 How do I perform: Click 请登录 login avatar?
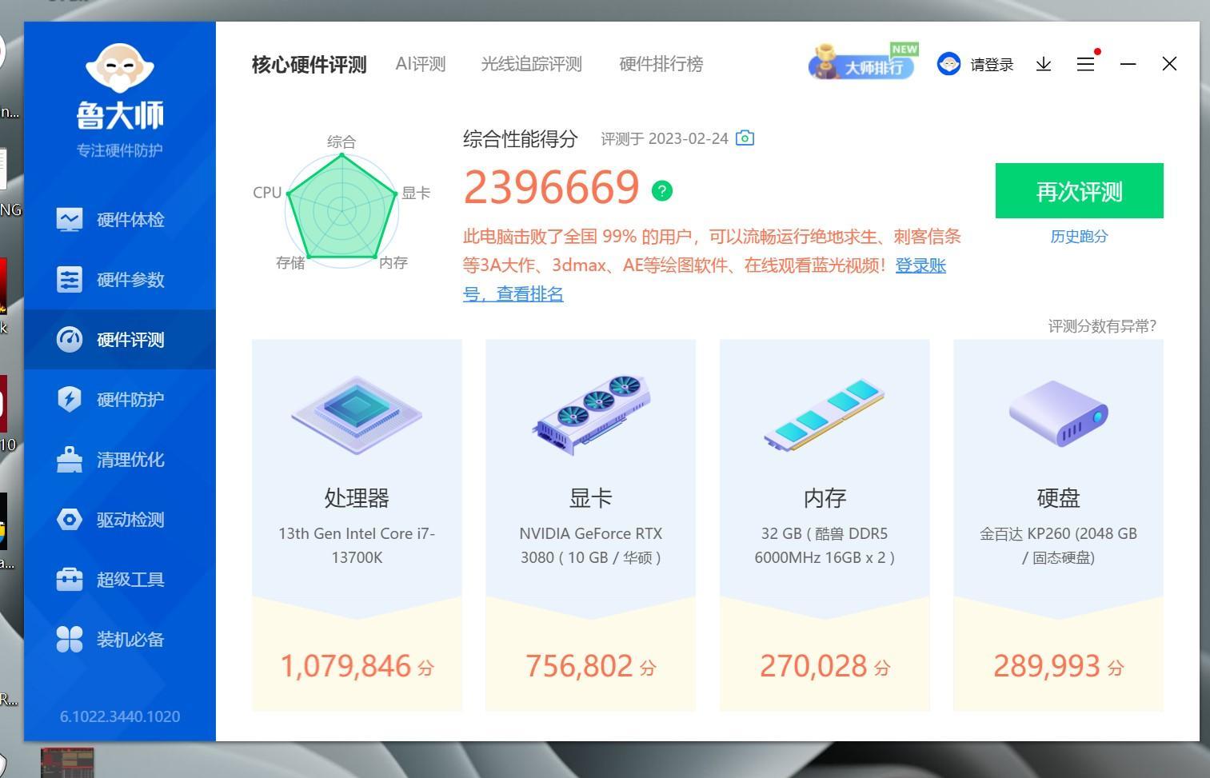coord(976,64)
